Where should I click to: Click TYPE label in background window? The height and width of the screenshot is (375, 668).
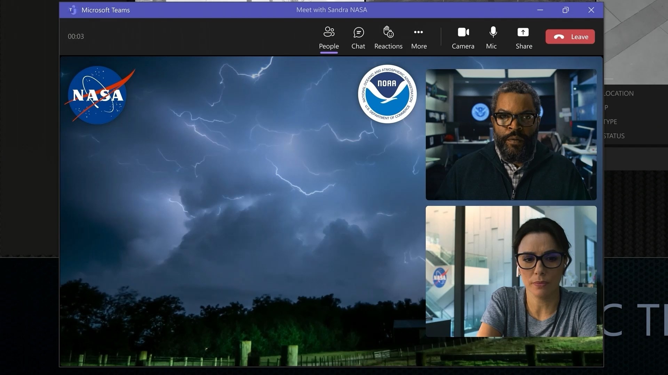tap(611, 122)
